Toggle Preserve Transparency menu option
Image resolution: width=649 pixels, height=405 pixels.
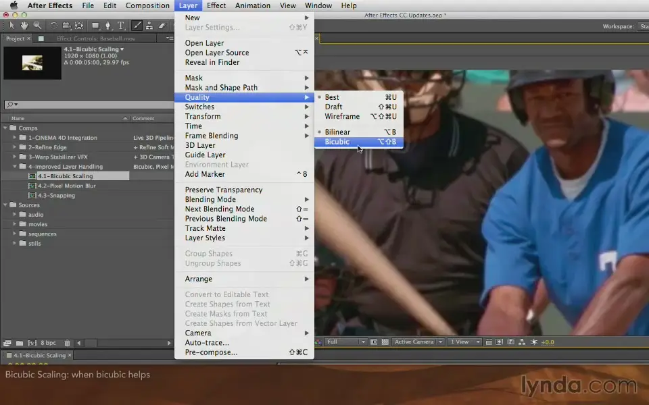(x=244, y=190)
